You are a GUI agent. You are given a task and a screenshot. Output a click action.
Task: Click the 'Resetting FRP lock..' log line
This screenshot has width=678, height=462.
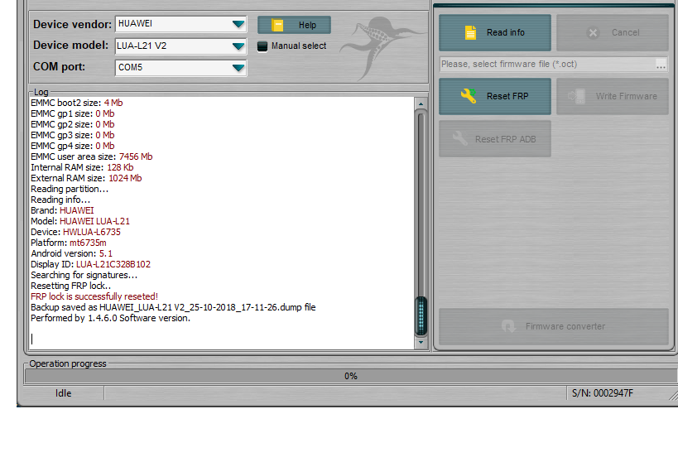pyautogui.click(x=71, y=286)
